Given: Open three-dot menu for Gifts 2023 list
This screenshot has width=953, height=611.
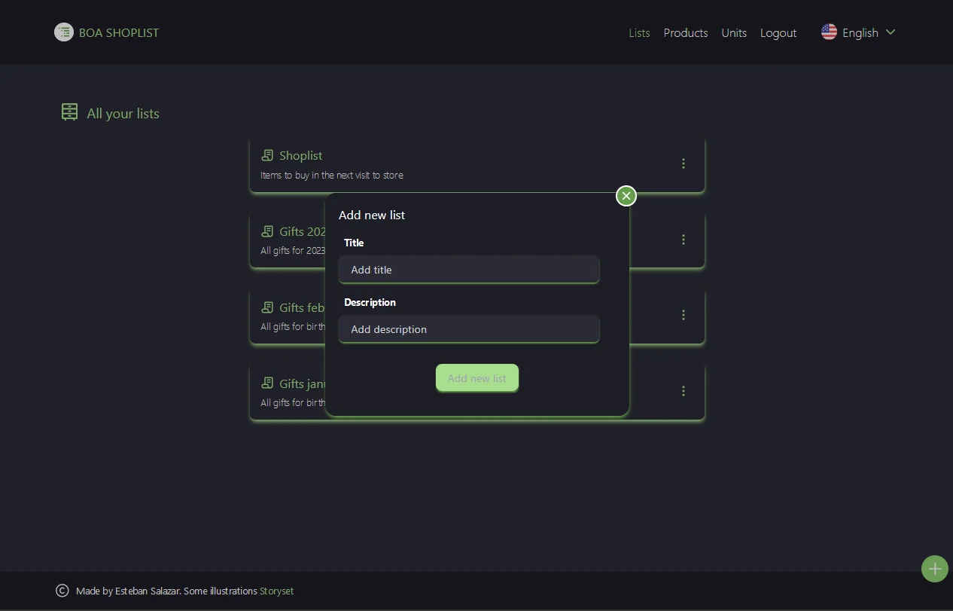Looking at the screenshot, I should click(683, 240).
